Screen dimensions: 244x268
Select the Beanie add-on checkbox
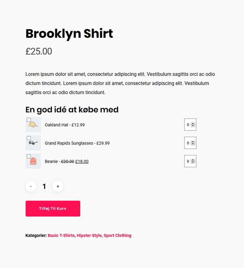(29, 156)
